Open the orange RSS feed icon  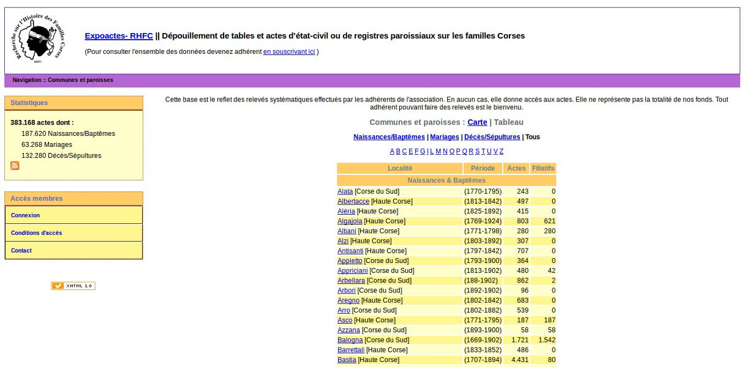[x=15, y=166]
